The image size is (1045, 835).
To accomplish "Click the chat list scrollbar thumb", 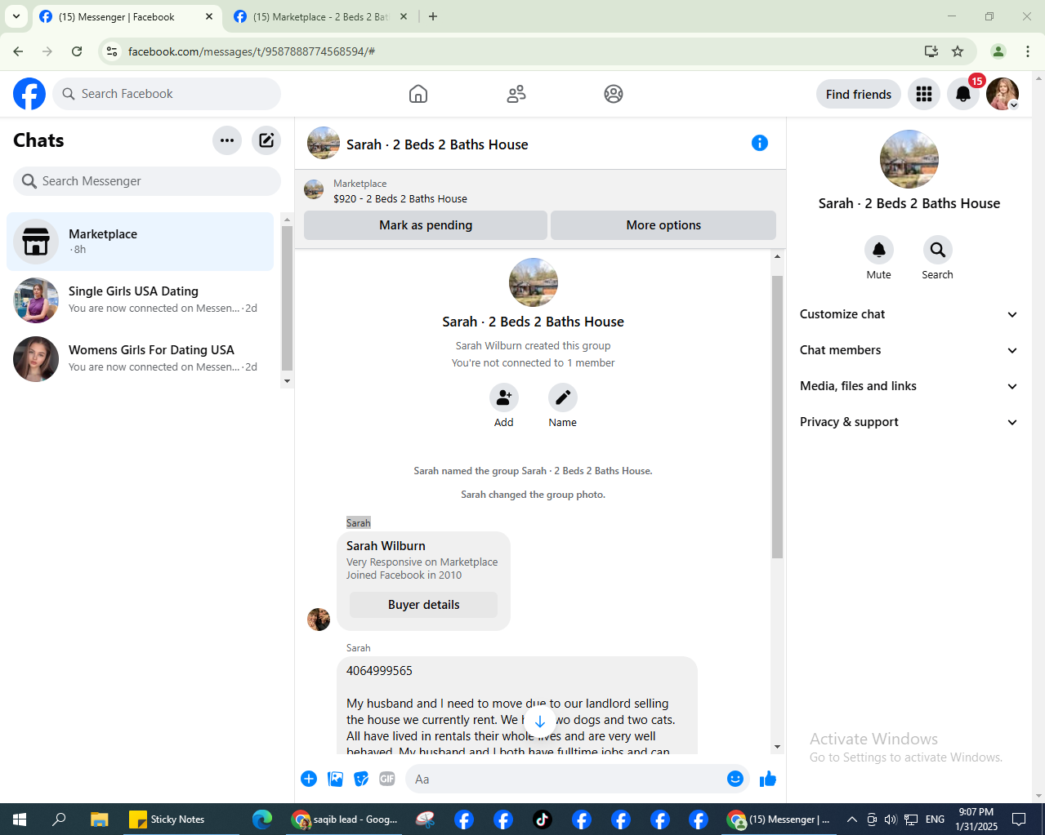I will click(287, 298).
